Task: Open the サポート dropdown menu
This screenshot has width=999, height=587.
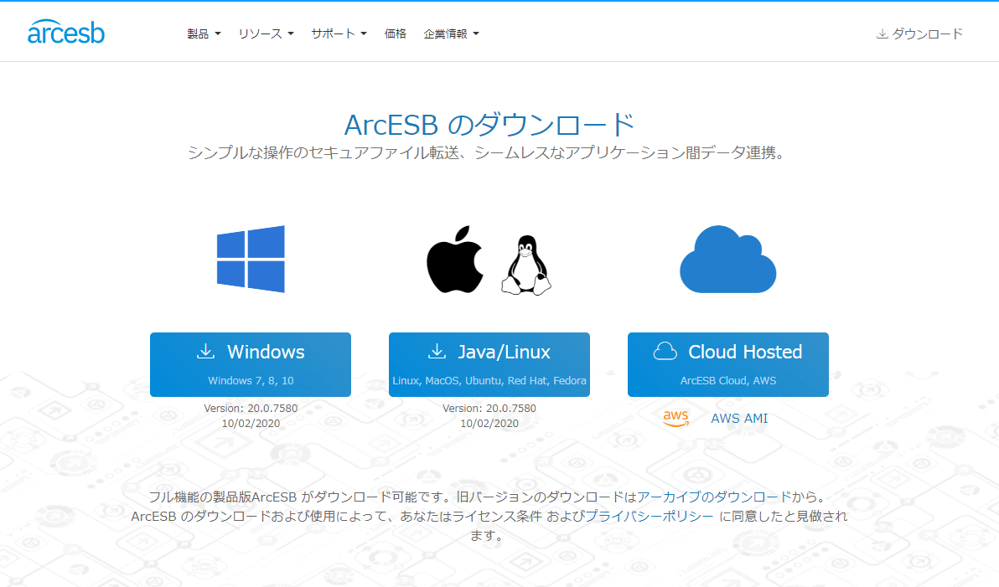Action: [339, 33]
